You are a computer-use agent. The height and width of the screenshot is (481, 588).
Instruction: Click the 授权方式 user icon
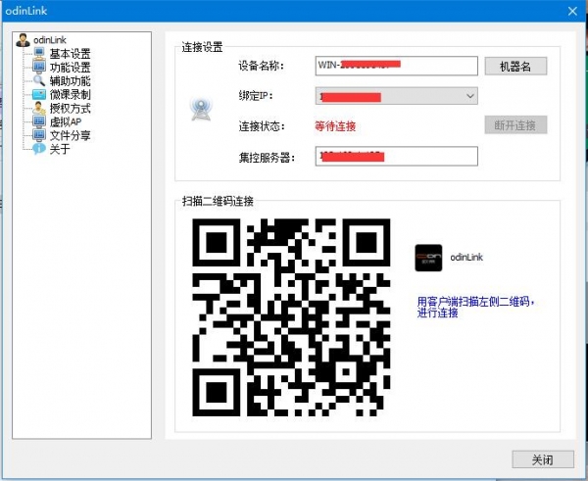[39, 108]
